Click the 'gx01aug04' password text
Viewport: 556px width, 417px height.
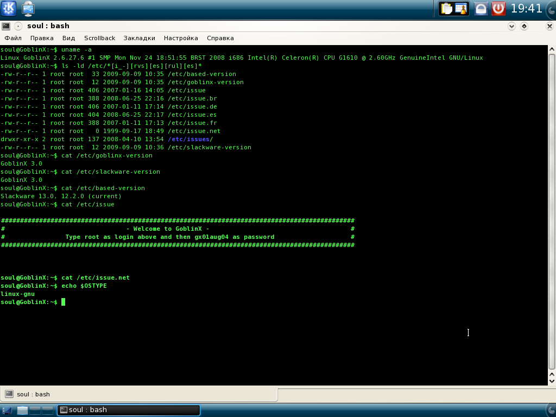point(211,237)
